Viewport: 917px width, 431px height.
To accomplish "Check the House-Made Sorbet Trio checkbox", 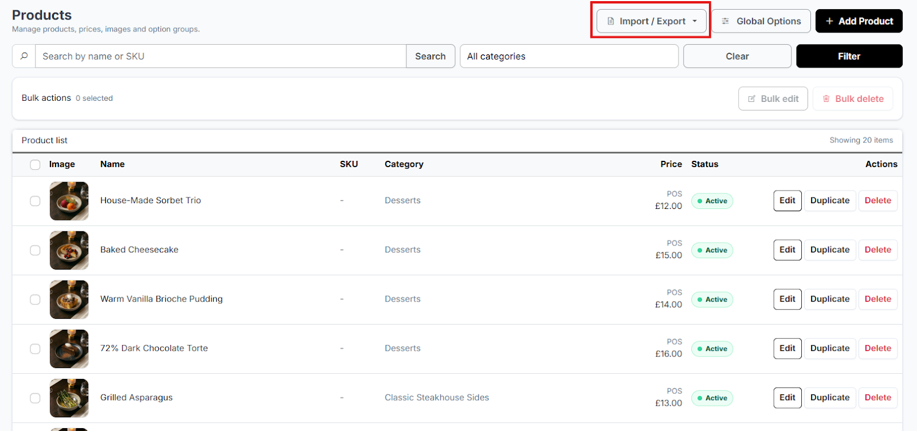I will pyautogui.click(x=35, y=201).
